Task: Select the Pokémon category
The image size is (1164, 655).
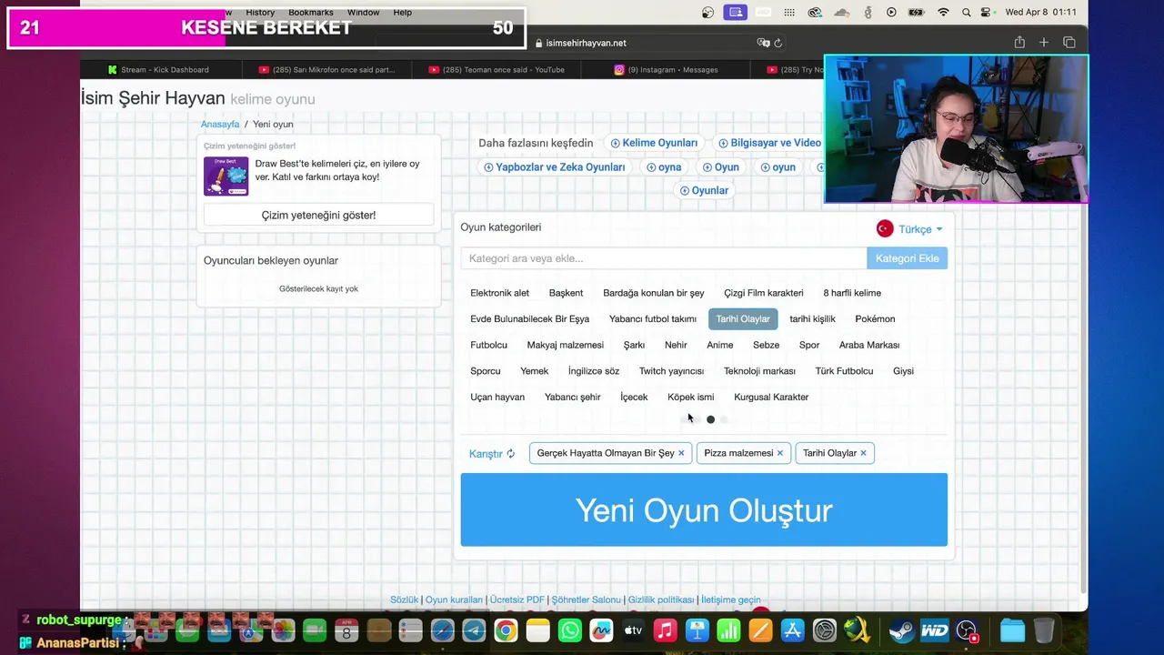Action: click(875, 318)
